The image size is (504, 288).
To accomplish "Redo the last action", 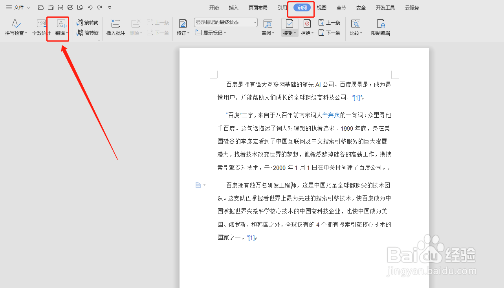I will pos(99,7).
